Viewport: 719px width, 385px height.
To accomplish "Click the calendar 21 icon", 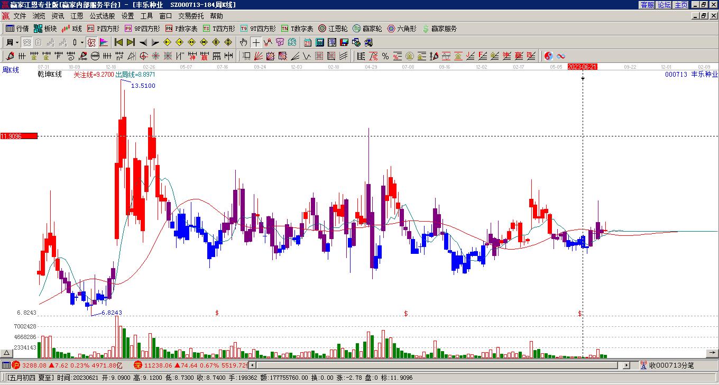I will (308, 42).
